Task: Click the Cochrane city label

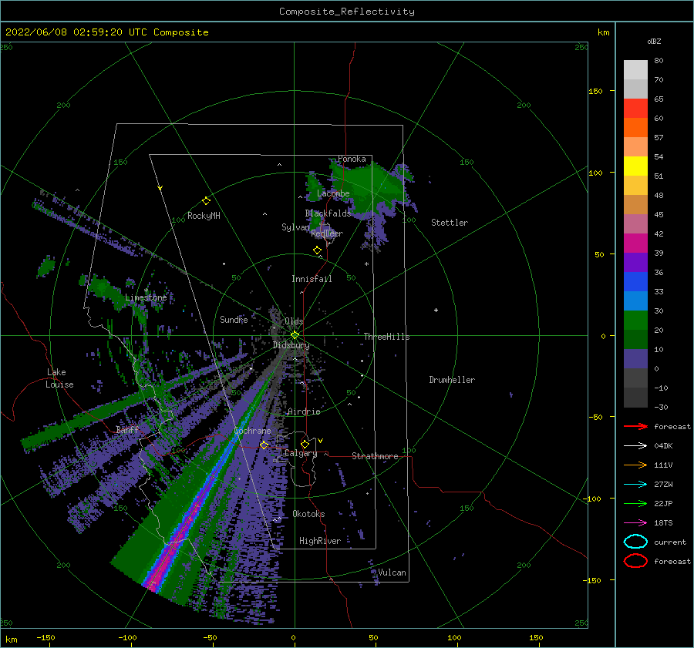Action: (x=252, y=431)
